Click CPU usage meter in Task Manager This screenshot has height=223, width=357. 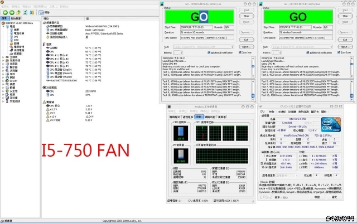(181, 133)
